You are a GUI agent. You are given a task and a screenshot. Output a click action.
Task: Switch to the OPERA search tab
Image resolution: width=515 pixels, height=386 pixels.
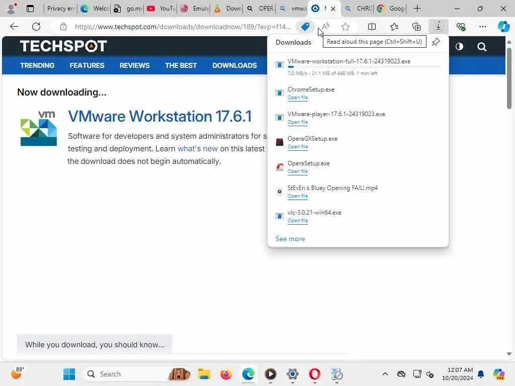[260, 9]
